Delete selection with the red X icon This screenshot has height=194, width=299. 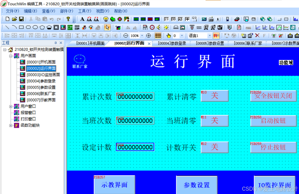tap(257, 35)
